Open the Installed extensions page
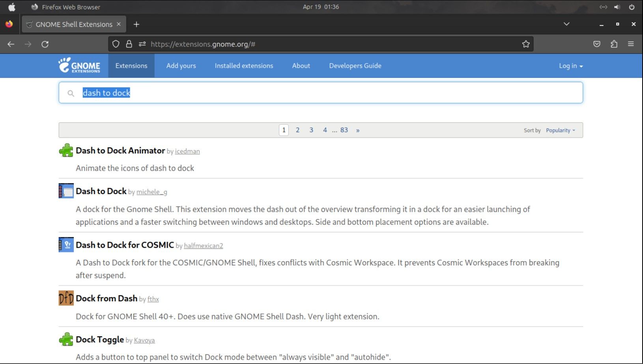643x364 pixels. 244,66
